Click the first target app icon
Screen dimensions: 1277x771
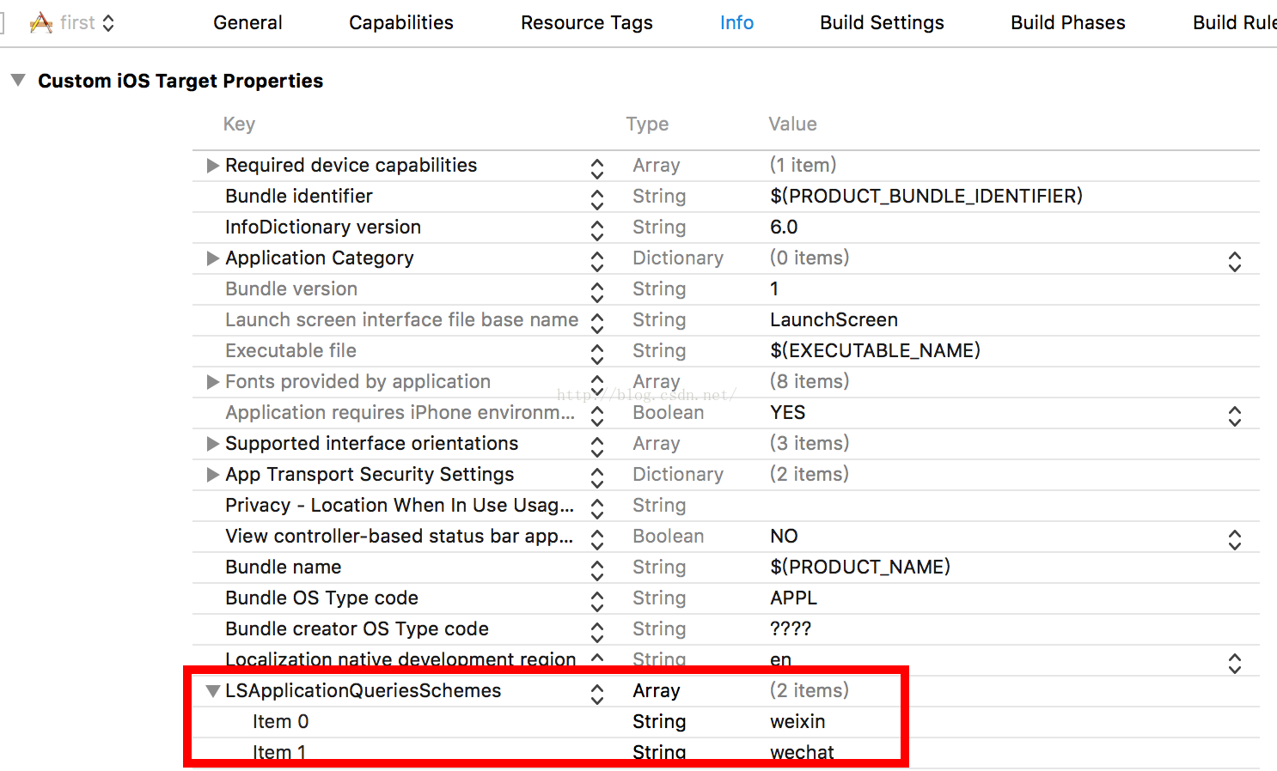coord(40,23)
